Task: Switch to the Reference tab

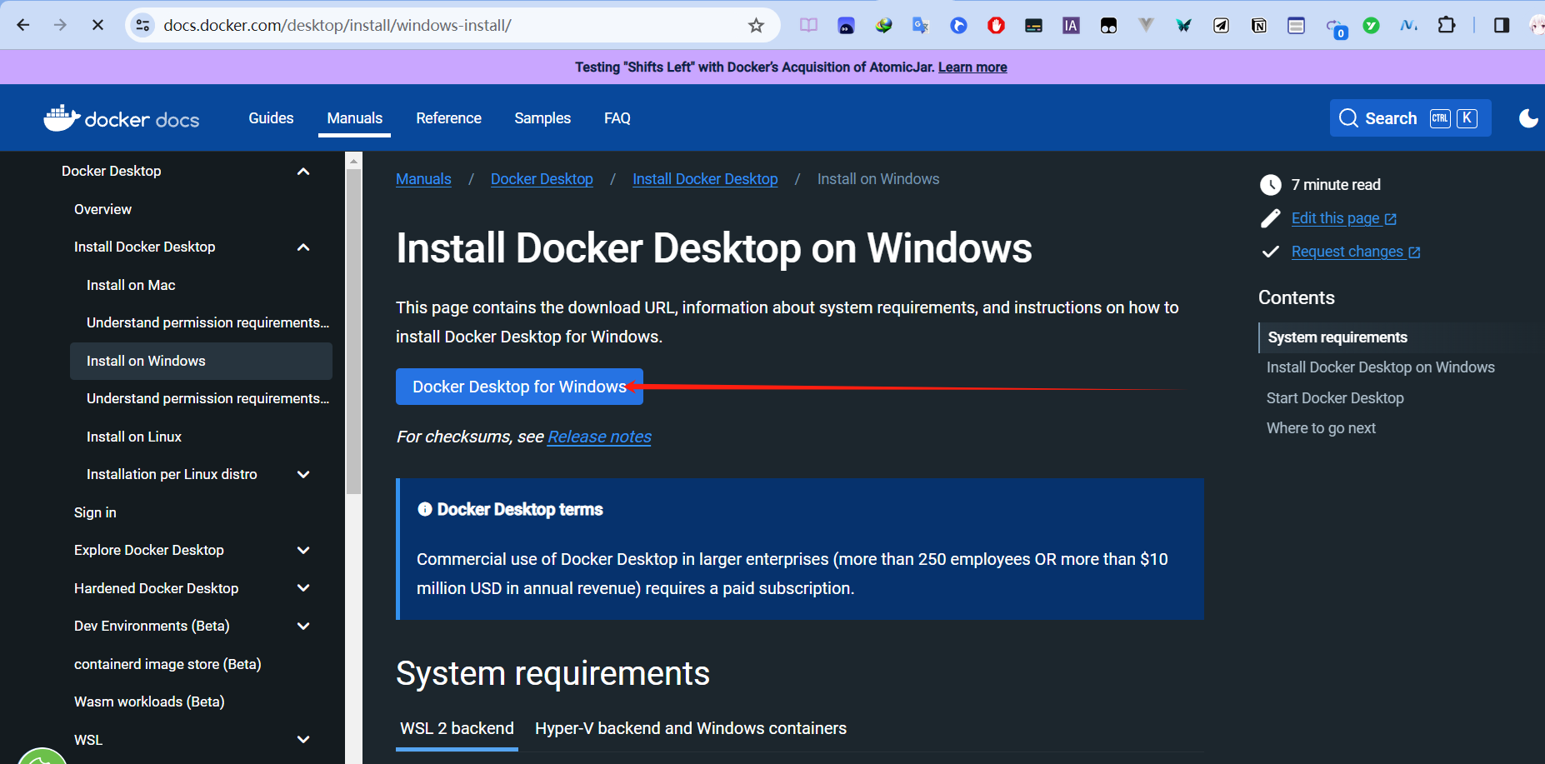Action: coord(448,117)
